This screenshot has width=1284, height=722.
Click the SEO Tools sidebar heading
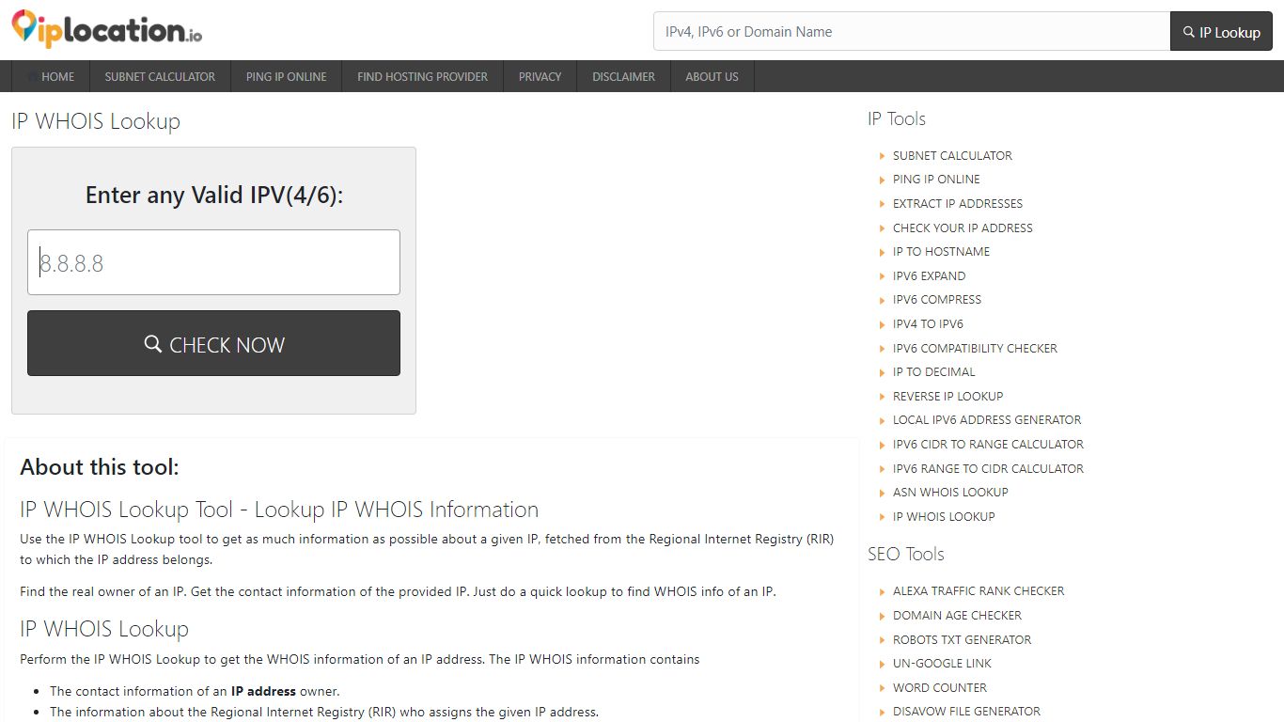click(906, 554)
